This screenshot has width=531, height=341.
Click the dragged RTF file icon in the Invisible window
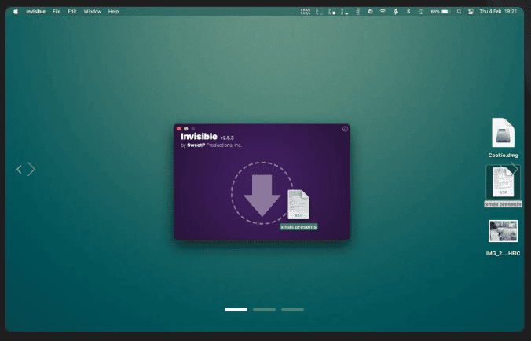[x=298, y=204]
